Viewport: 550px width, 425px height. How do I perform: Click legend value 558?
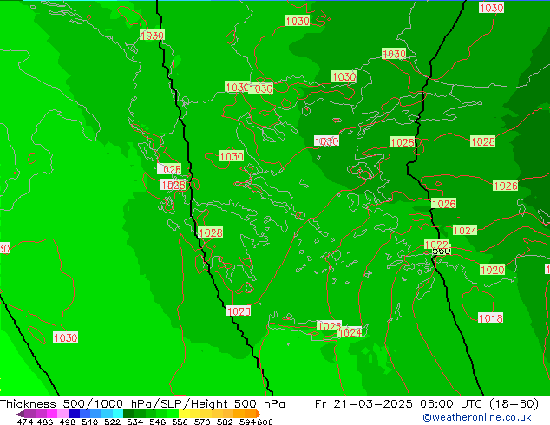180,422
